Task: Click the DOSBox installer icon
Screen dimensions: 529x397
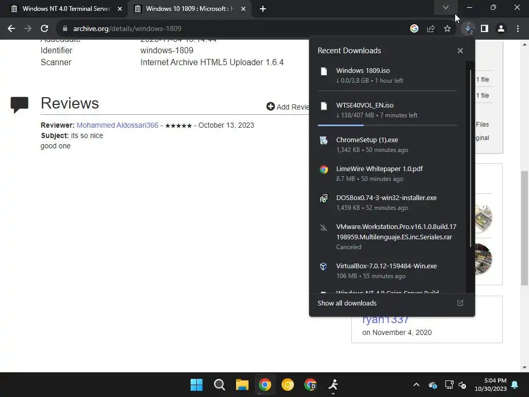Action: point(324,198)
